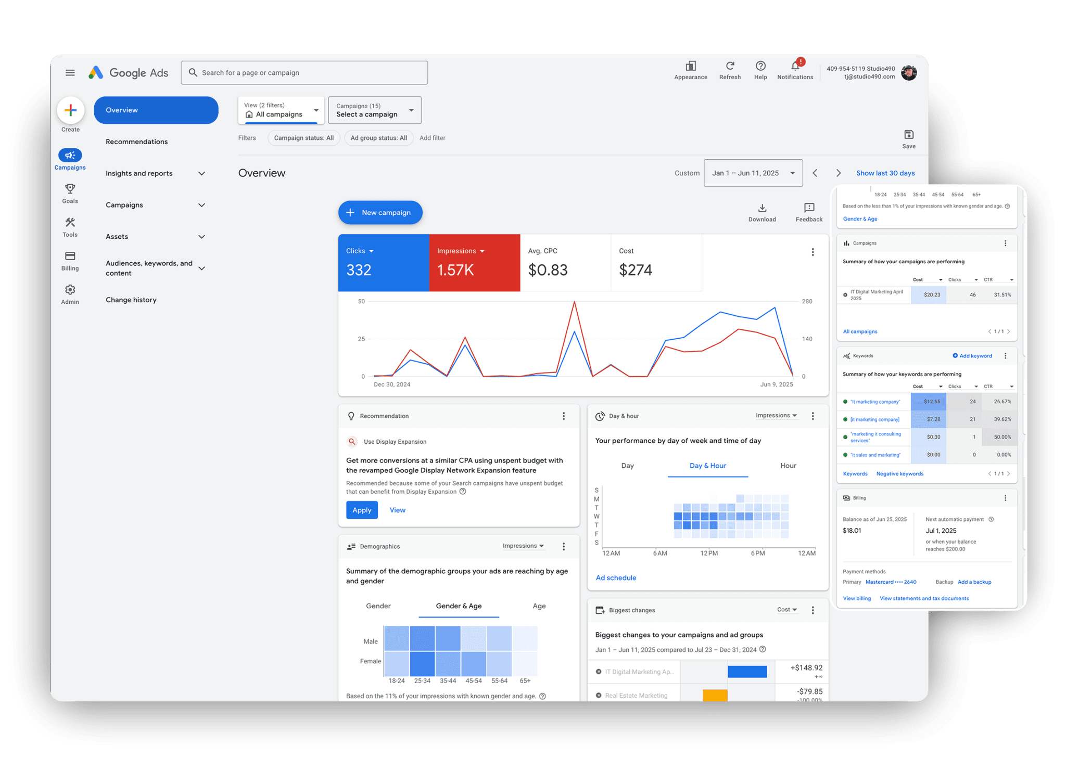Click the View billing link

point(857,598)
